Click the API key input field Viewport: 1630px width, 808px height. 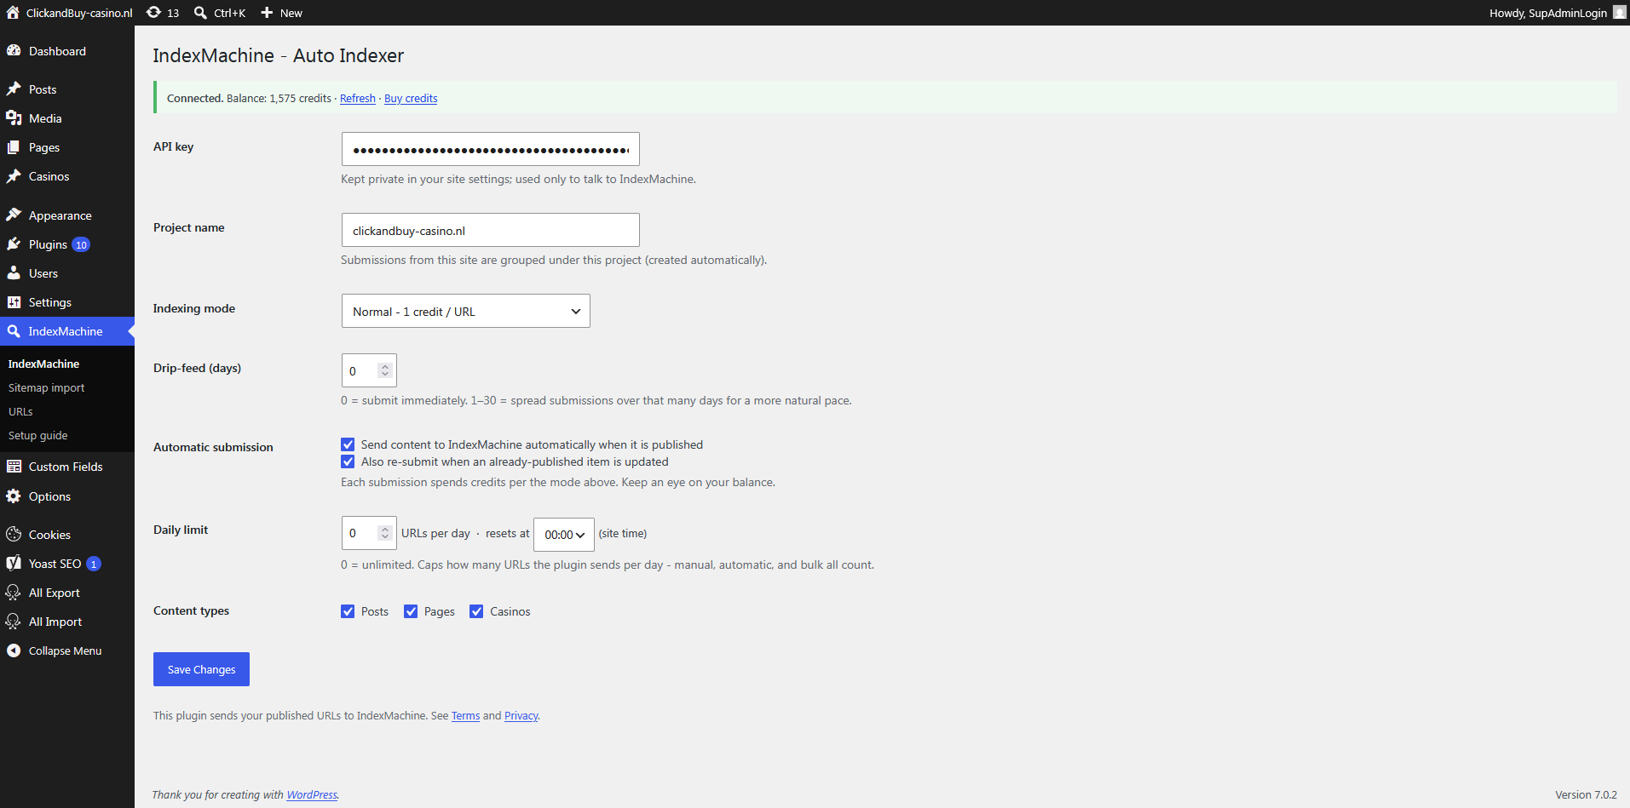pos(491,149)
